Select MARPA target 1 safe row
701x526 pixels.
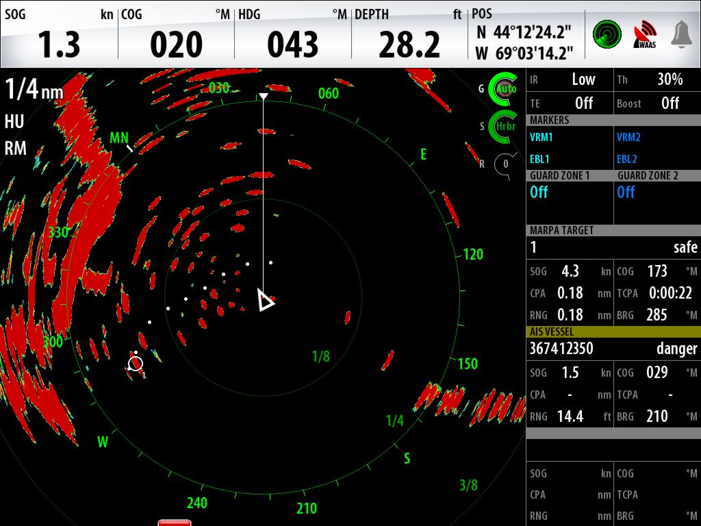(613, 247)
